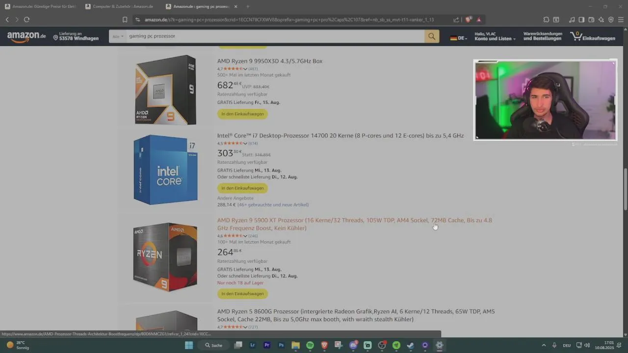
Task: Expand the rating popover for Ryzen 9 9950X3D
Action: 245,69
